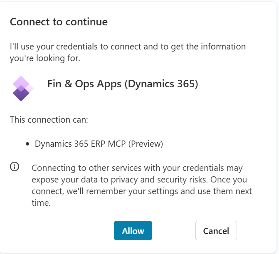The image size is (279, 254).
Task: Click the 'you're looking for.' text line
Action: pos(45,58)
